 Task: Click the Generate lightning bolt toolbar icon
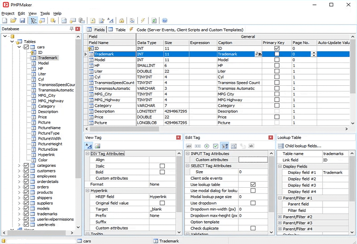[x=143, y=21]
